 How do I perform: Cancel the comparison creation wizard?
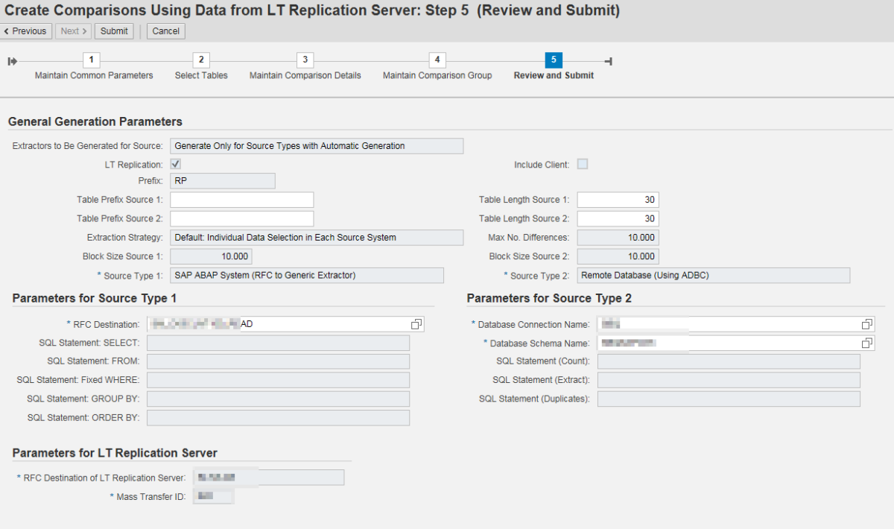(x=165, y=31)
